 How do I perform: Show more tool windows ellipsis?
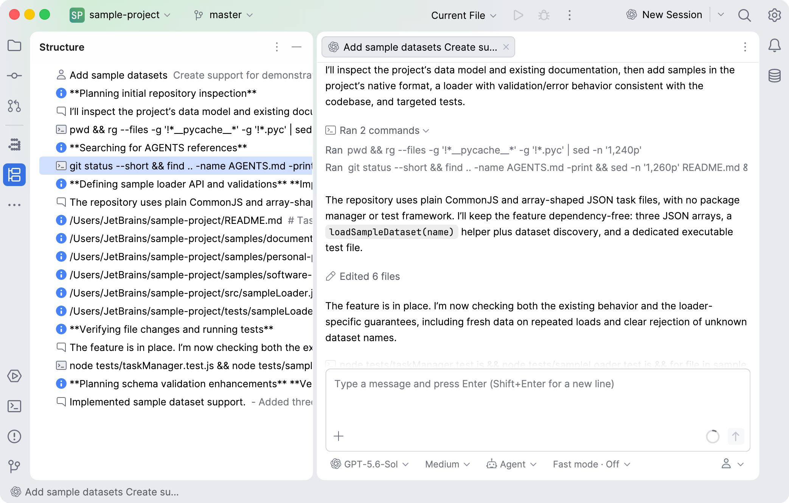14,205
